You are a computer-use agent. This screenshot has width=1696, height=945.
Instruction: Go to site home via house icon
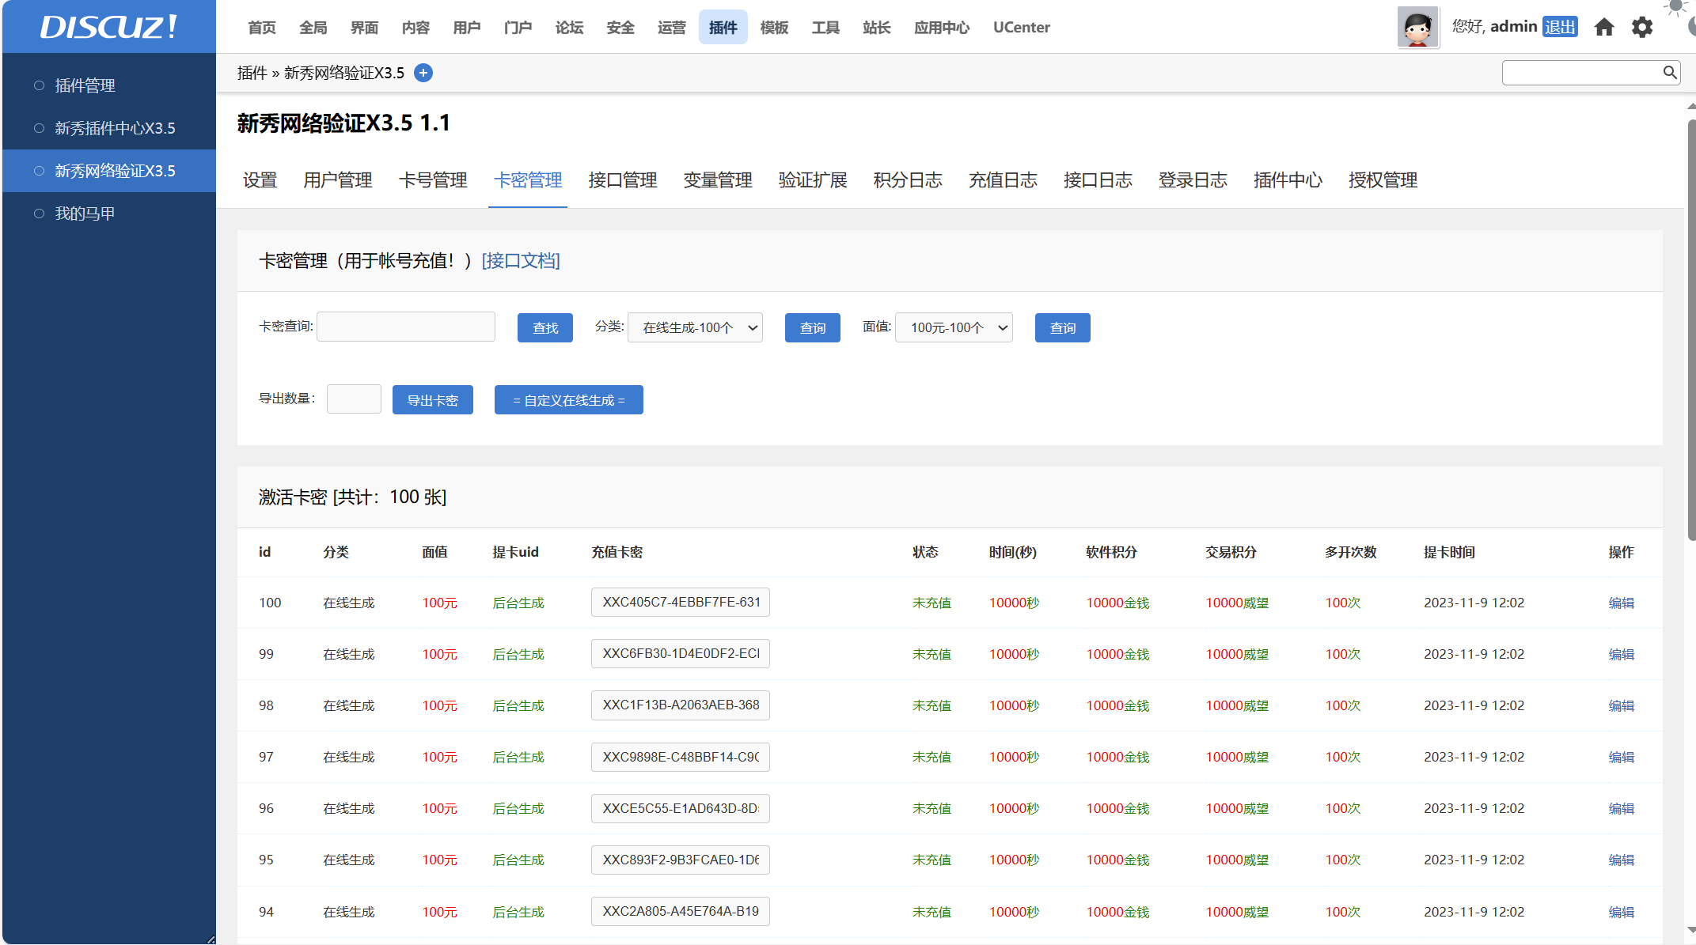pyautogui.click(x=1604, y=27)
